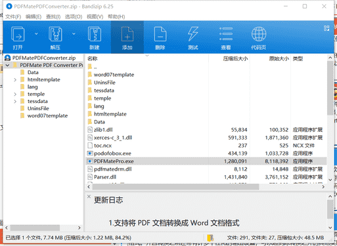Sort by the 名称 column header
337x246 pixels.
click(92, 58)
